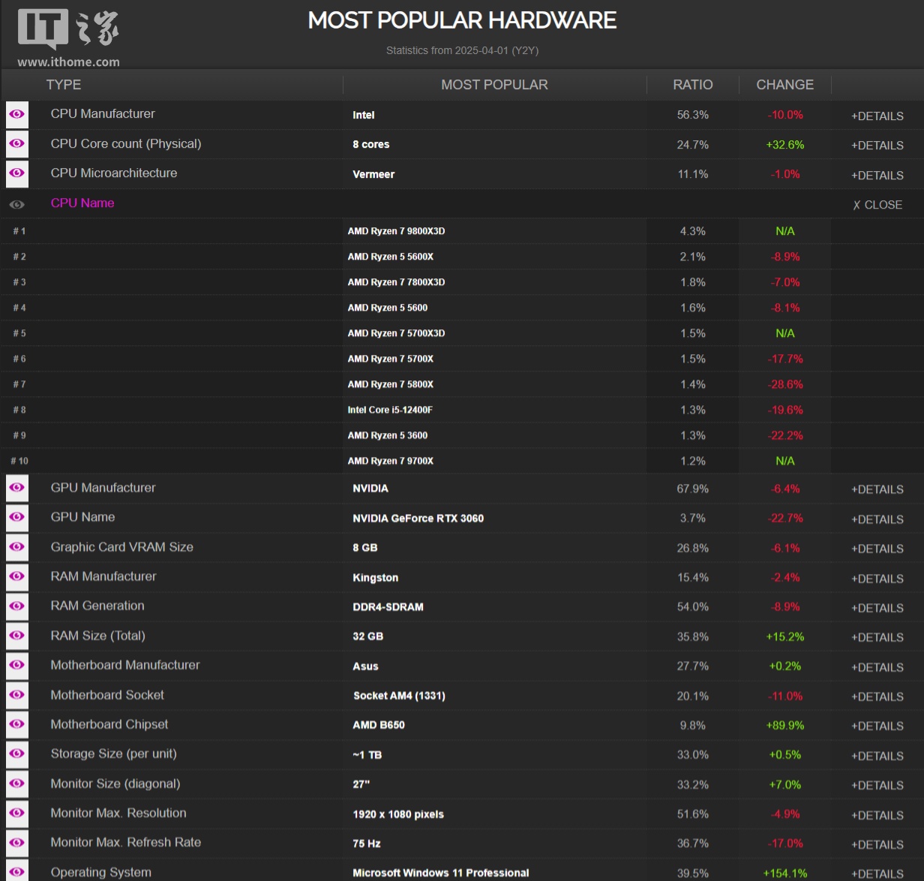Click the DDR4-SDRAM value
Screen dimensions: 924x881
[x=388, y=606]
